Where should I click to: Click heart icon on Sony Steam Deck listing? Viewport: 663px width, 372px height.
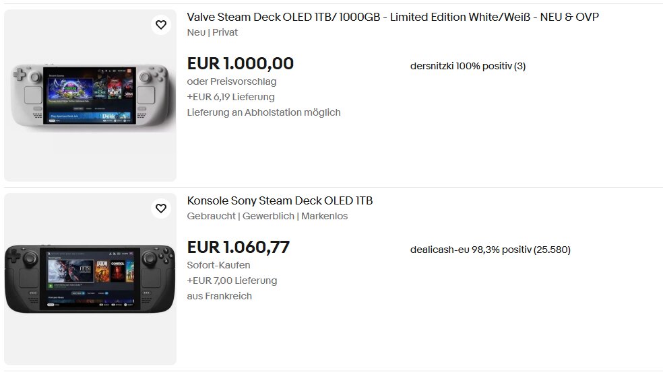point(160,209)
